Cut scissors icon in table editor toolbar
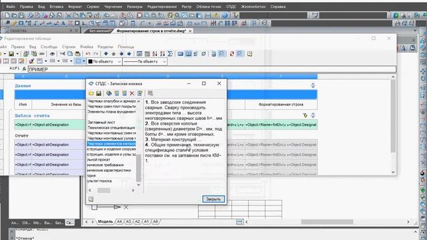 [x=62, y=54]
